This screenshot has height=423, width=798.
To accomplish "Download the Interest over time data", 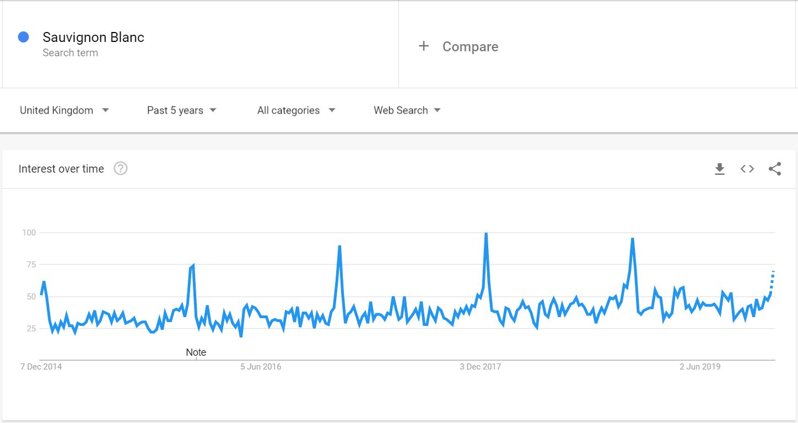I will pyautogui.click(x=719, y=169).
